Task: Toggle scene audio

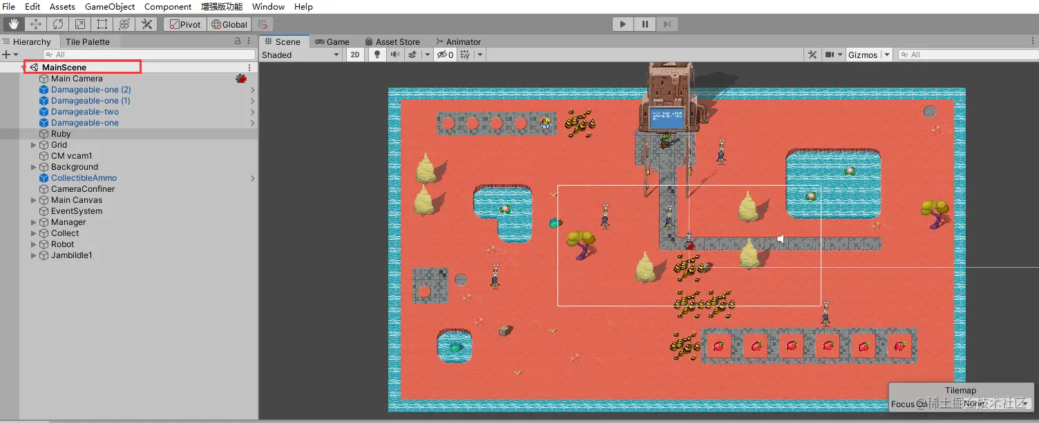Action: click(394, 55)
